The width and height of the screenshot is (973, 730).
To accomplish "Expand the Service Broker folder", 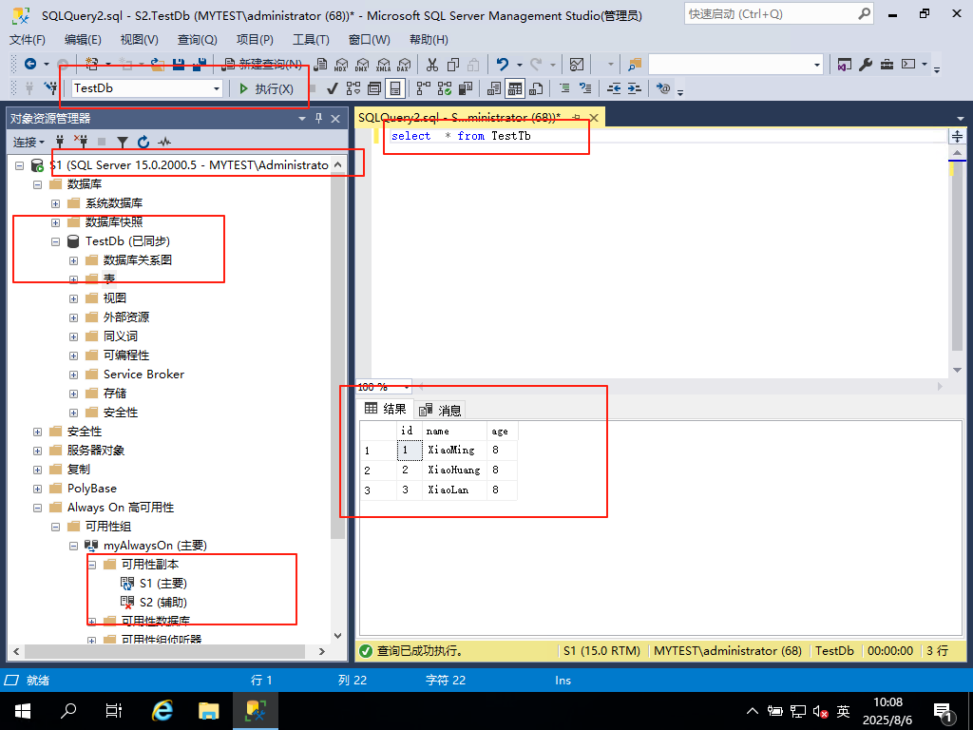I will pyautogui.click(x=73, y=375).
